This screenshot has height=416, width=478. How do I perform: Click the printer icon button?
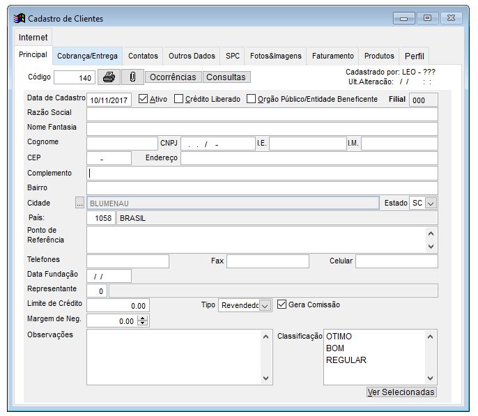[109, 77]
